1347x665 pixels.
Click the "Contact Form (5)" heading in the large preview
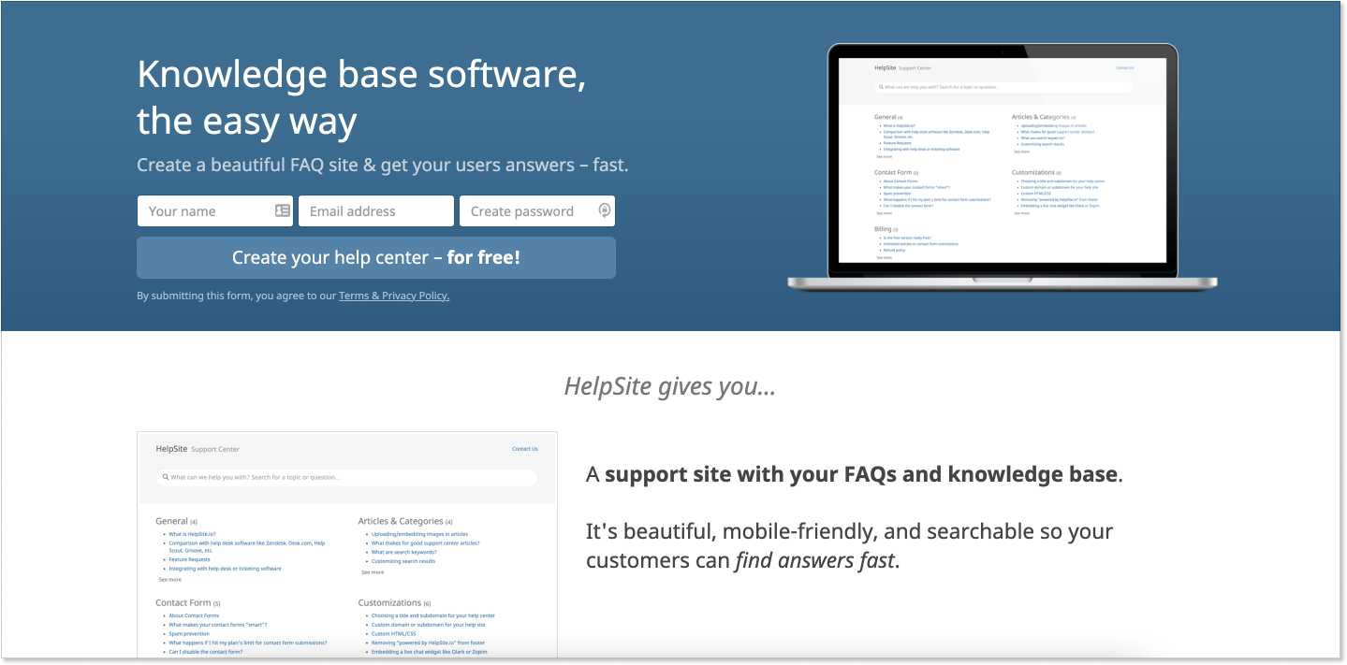click(x=188, y=603)
